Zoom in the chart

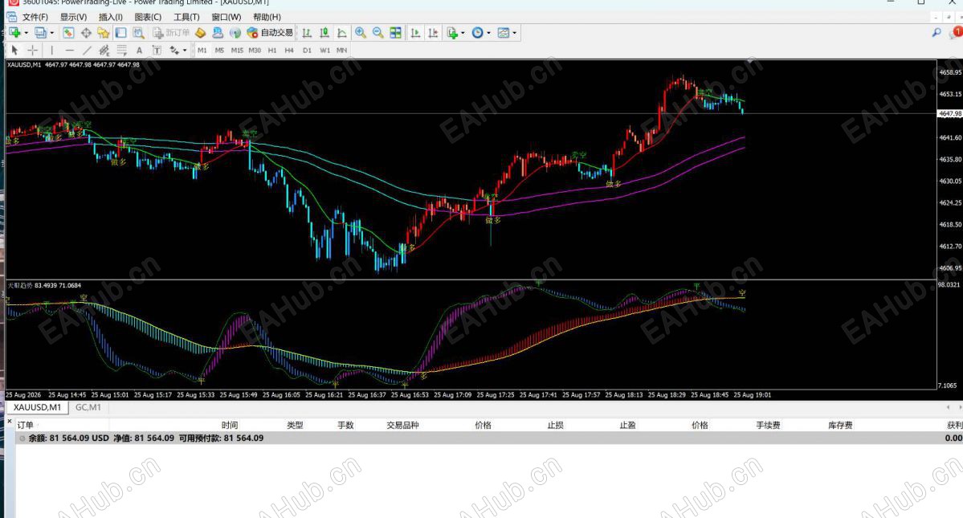(x=361, y=33)
